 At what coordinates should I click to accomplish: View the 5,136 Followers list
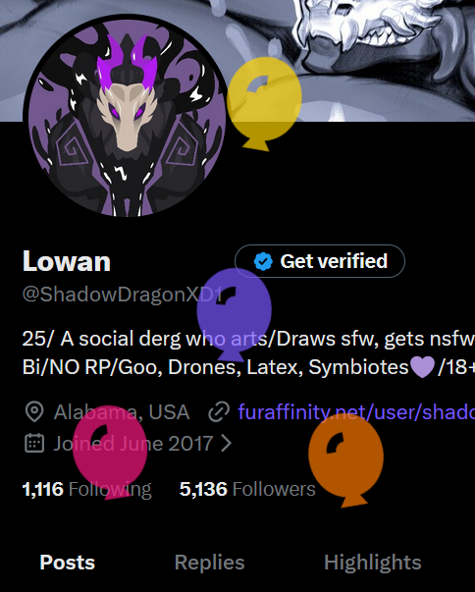pyautogui.click(x=247, y=489)
